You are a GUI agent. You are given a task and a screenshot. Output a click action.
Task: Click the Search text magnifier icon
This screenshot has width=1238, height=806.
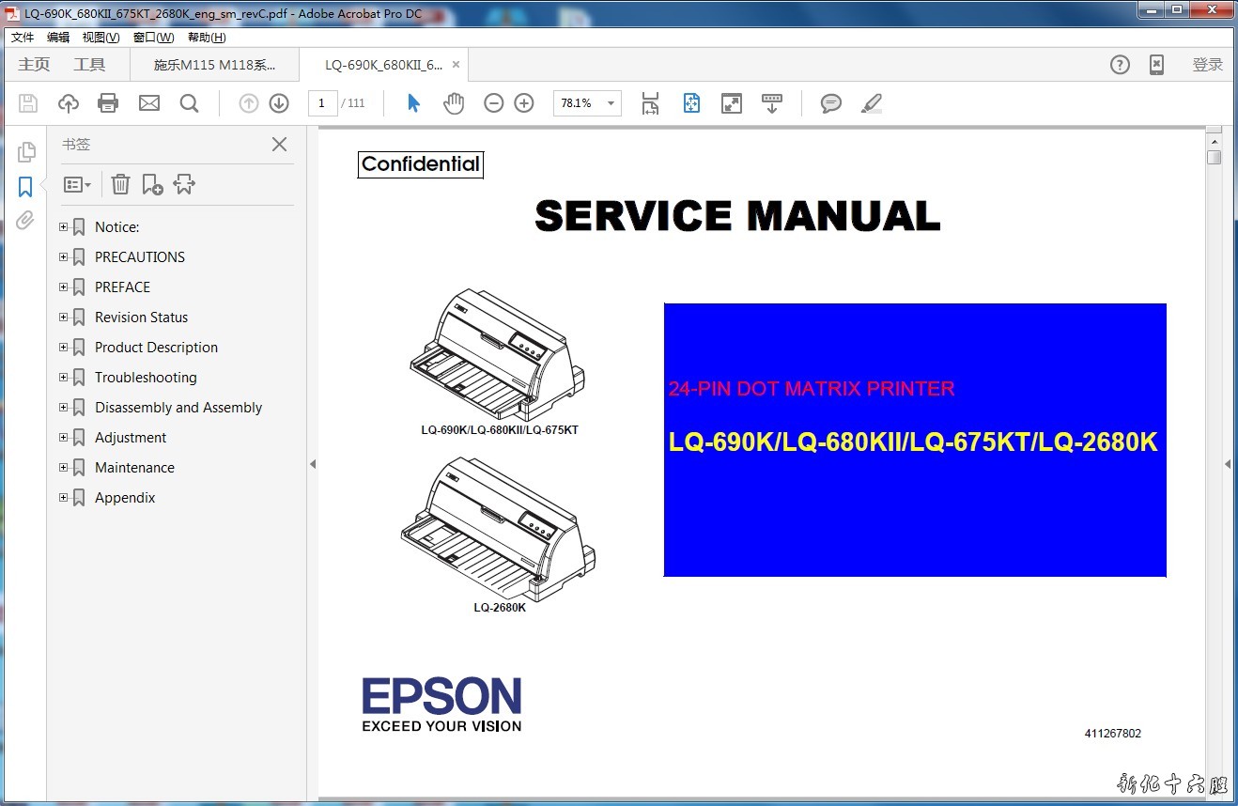tap(189, 103)
